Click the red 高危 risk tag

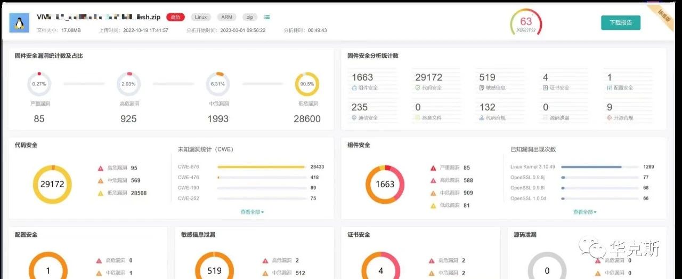point(176,17)
